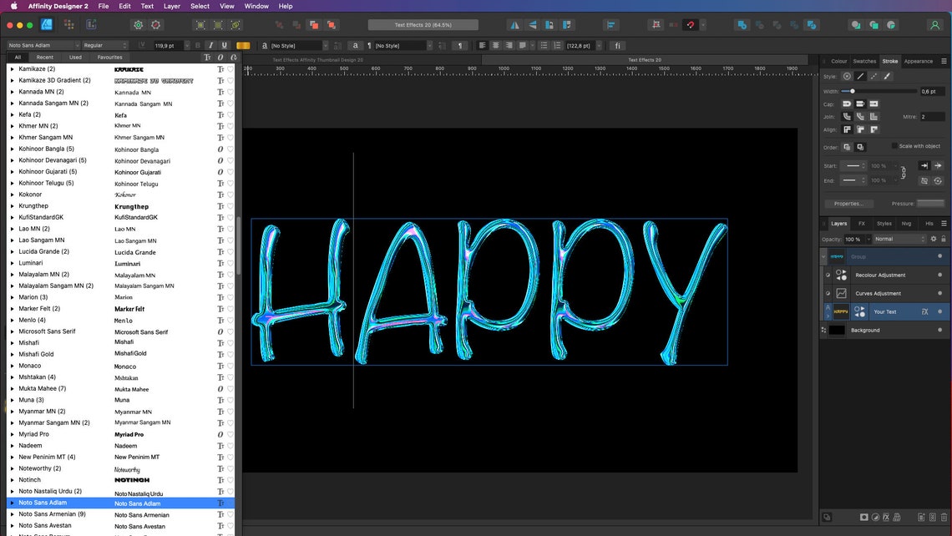Open the Noto Sans Adlam font family dropdown
Viewport: 952px width, 536px height.
click(78, 45)
